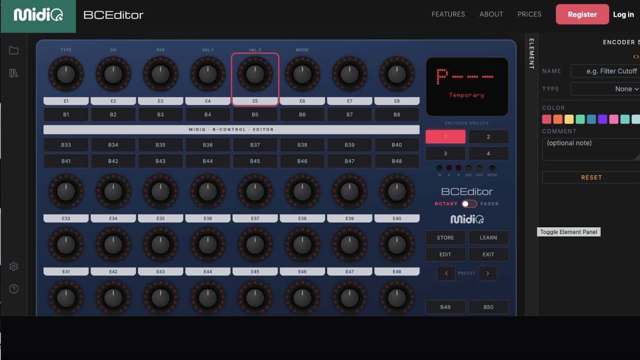Open the Prices menu item
Viewport: 640px width, 360px height.
tap(529, 14)
